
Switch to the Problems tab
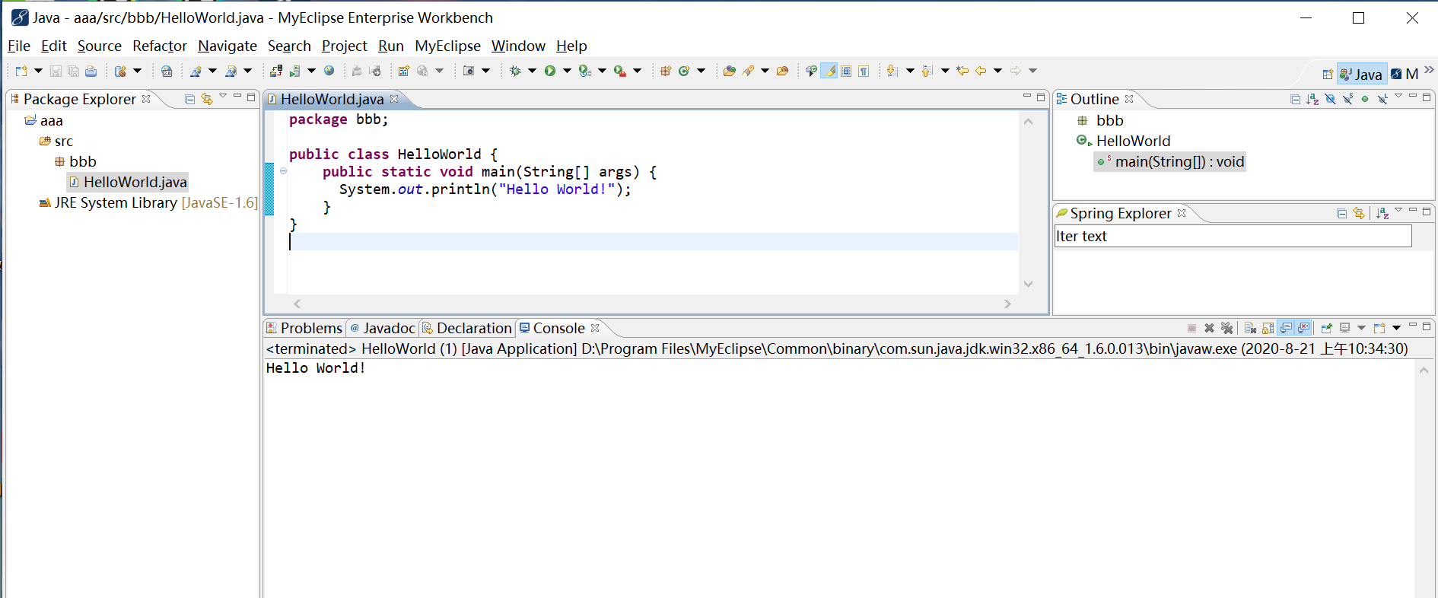point(305,328)
